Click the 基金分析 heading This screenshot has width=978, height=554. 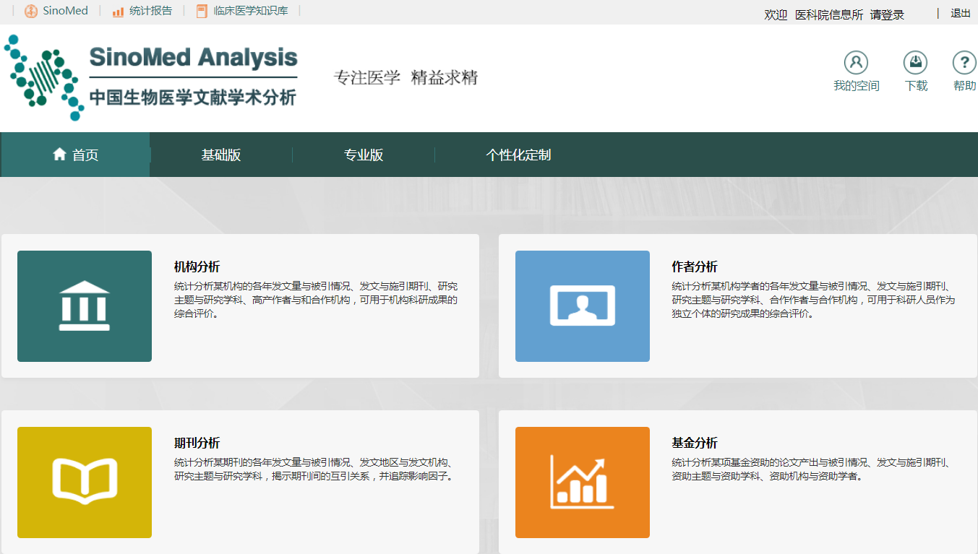click(x=695, y=443)
